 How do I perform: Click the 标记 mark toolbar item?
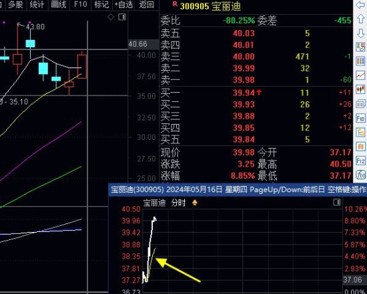[101, 5]
